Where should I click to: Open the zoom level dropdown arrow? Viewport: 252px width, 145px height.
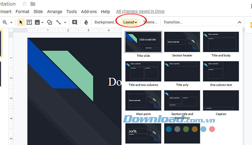11,22
